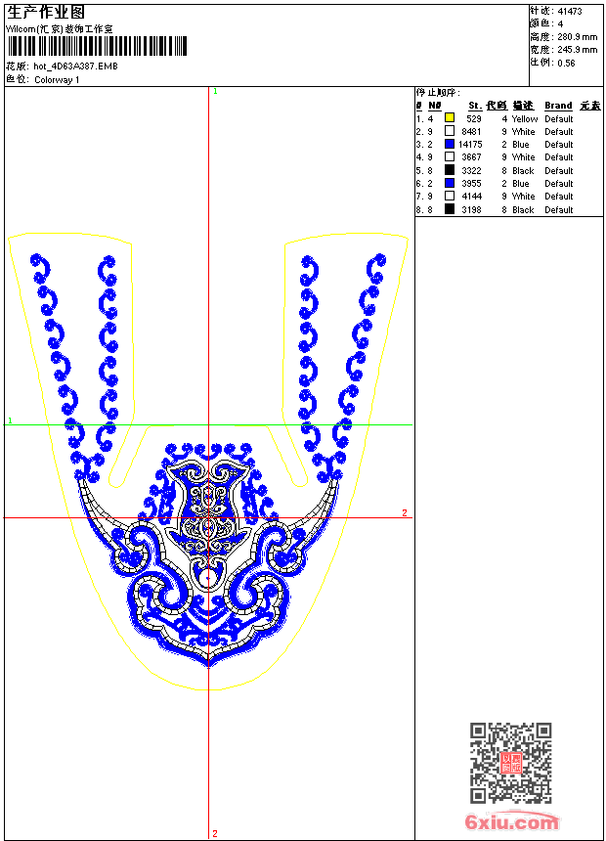This screenshot has height=841, width=606.
Task: Select the 'Yellow' description in row 1
Action: tap(525, 118)
